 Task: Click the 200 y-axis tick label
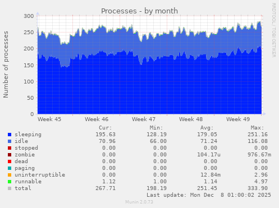click(x=29, y=49)
